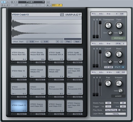This screenshot has width=133, height=122.
Task: Mute the VTDS1 Ride 15 pad
Action: (x=15, y=80)
